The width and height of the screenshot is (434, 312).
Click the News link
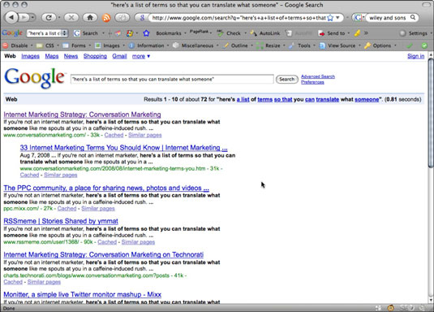(x=71, y=56)
